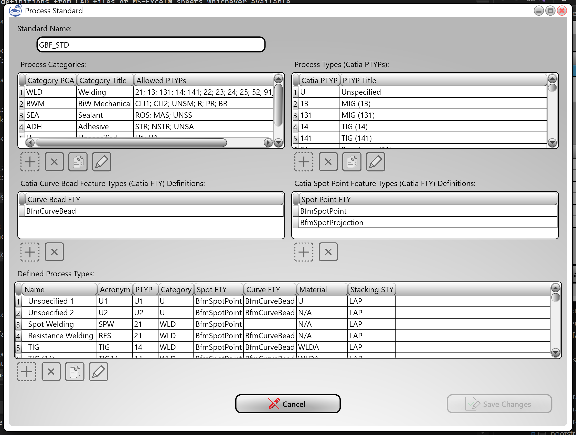Select the Resistance Welding row
The height and width of the screenshot is (435, 576).
[x=283, y=335]
